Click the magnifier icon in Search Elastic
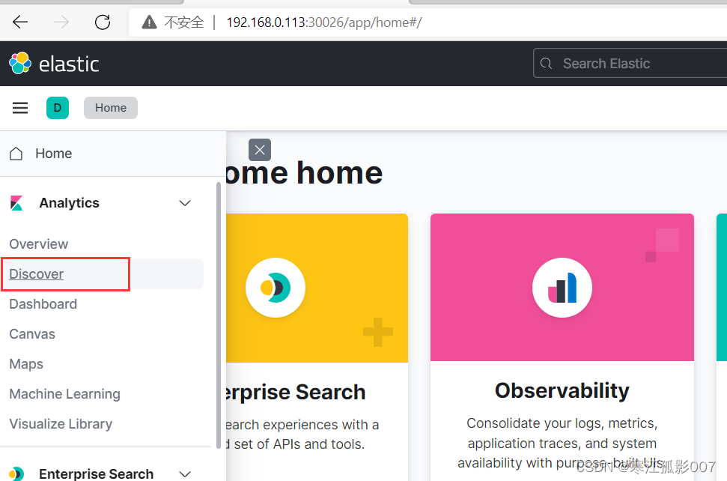Screen dimensions: 727x481 coord(546,63)
